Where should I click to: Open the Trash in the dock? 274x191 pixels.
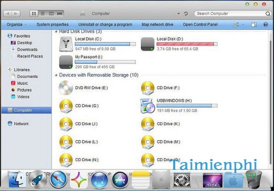pyautogui.click(x=254, y=180)
